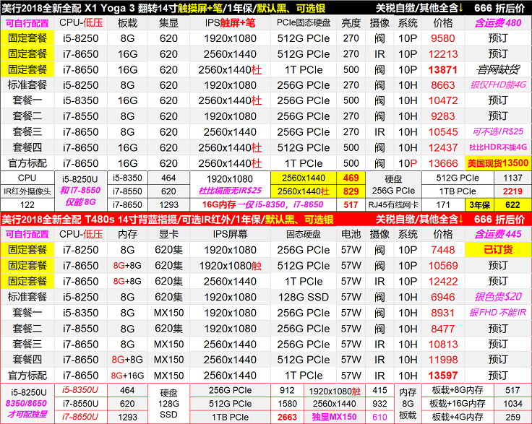Click the price cell 10813

point(443,345)
